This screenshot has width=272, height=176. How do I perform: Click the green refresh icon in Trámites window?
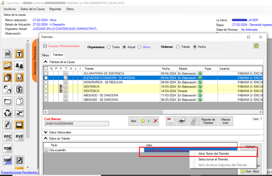(256, 46)
